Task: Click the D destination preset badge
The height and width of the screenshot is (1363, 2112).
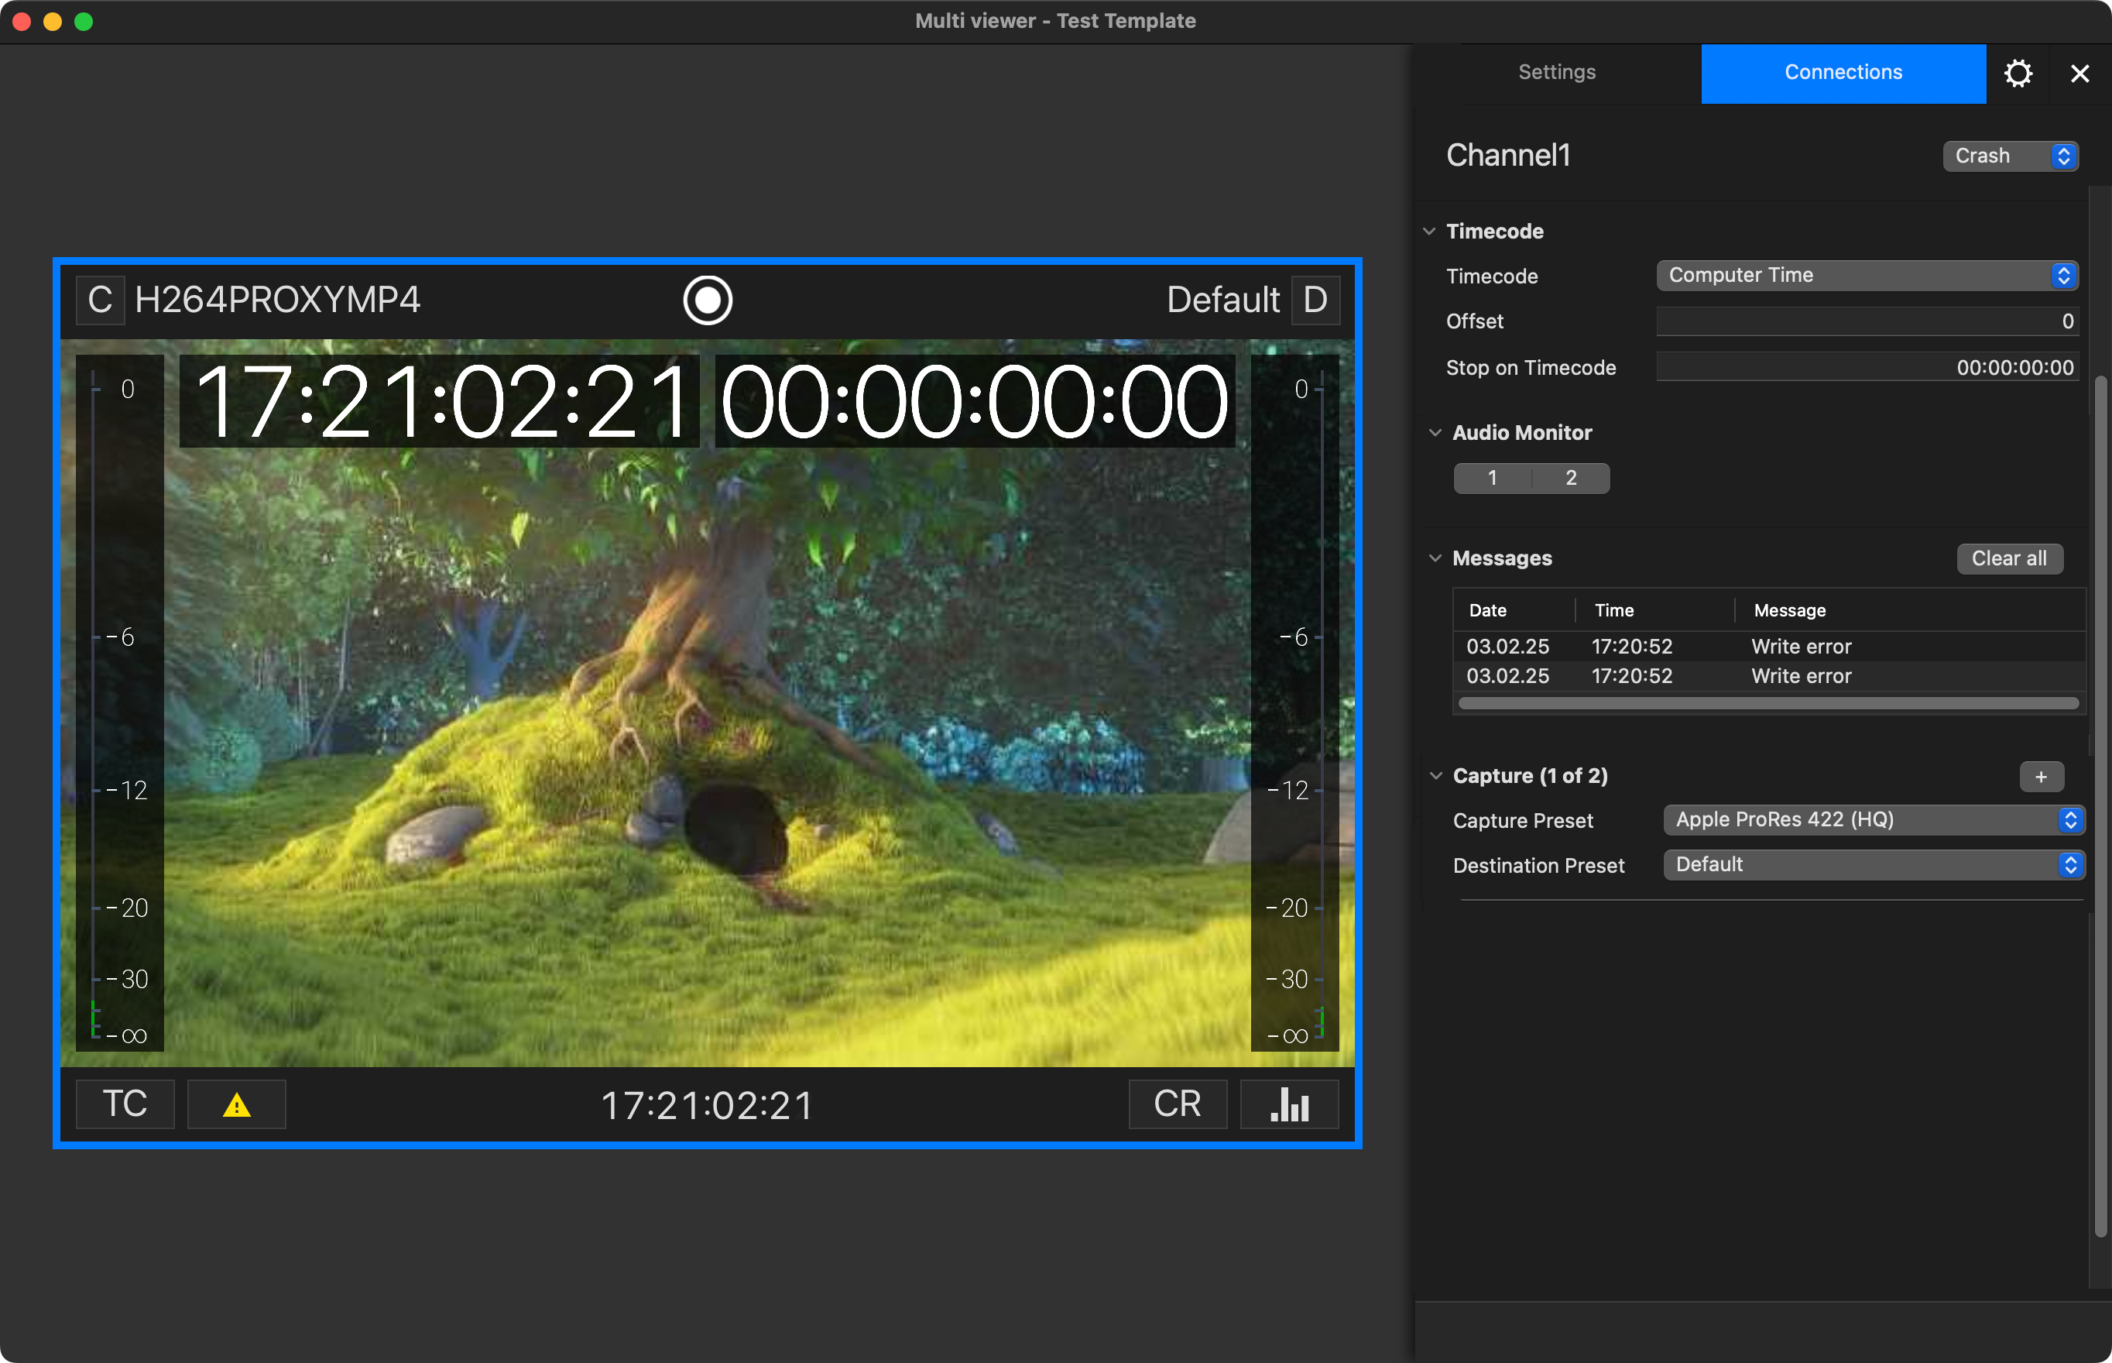Action: (1315, 300)
